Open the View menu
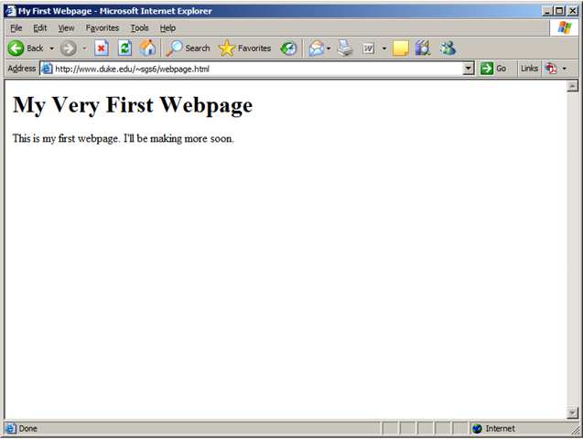The width and height of the screenshot is (583, 439). 66,27
